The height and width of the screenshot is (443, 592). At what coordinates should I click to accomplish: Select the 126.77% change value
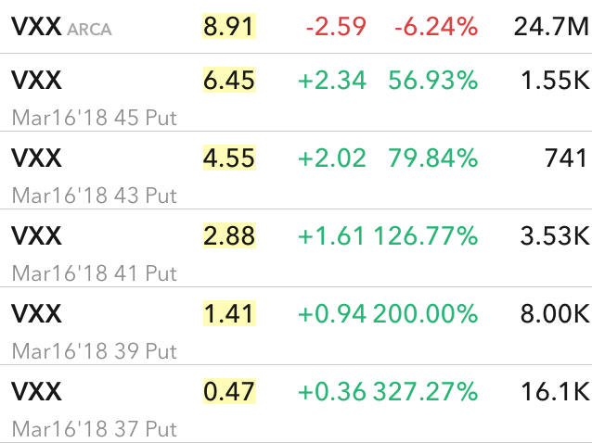click(x=426, y=236)
